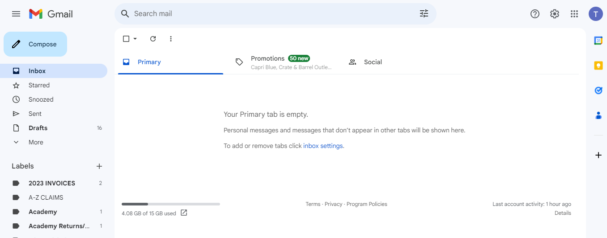Open Google Keep in side panel
The width and height of the screenshot is (607, 238).
(x=599, y=66)
